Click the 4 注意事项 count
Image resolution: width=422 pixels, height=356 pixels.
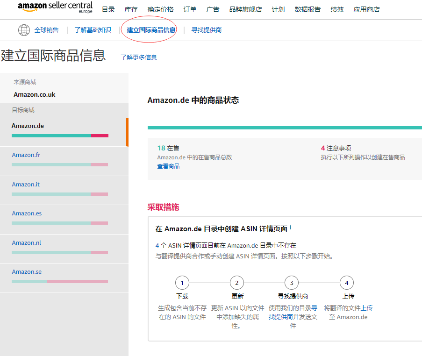(336, 148)
